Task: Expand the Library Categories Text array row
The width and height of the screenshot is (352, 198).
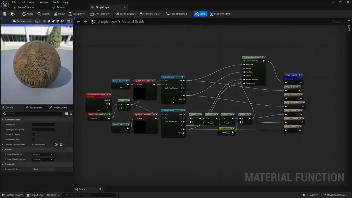Action: (x=3, y=144)
